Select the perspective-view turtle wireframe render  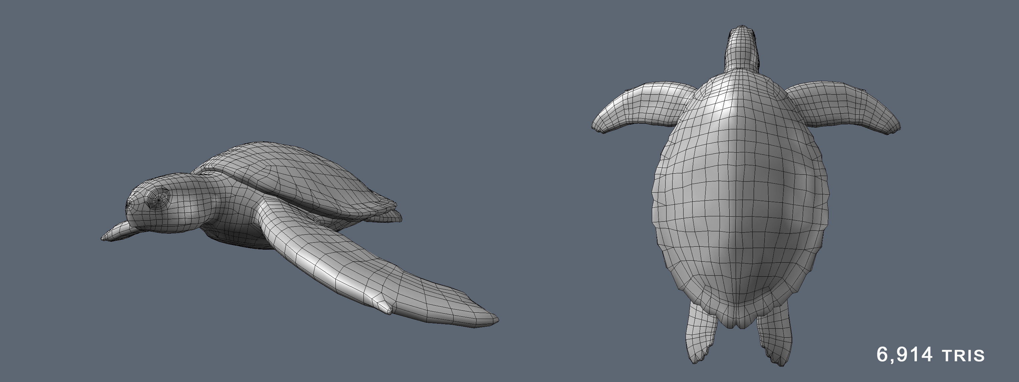click(300, 234)
